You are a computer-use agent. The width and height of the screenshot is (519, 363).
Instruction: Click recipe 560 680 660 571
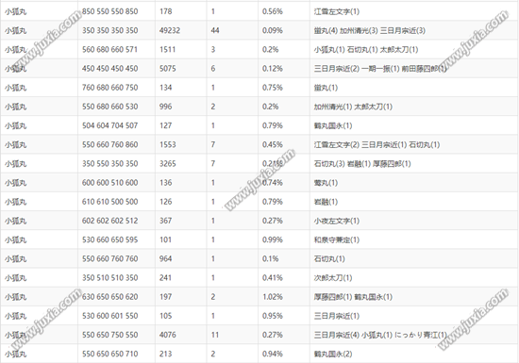tap(109, 50)
